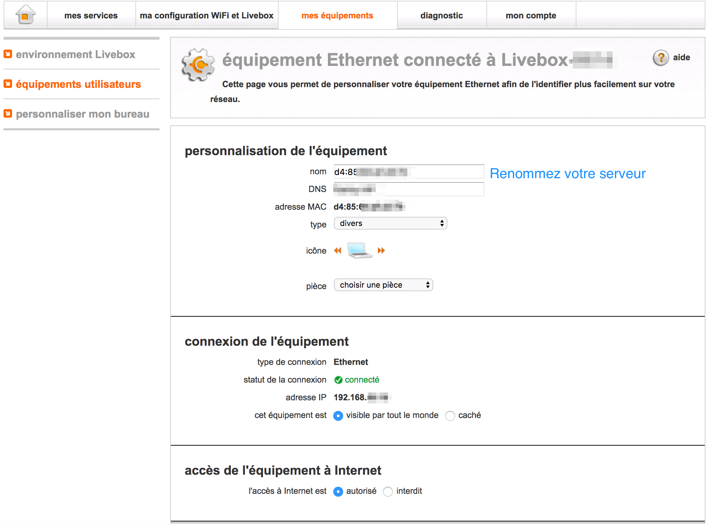Image resolution: width=709 pixels, height=525 pixels.
Task: Click arrow icon beside environnement Livebox
Action: [8, 54]
